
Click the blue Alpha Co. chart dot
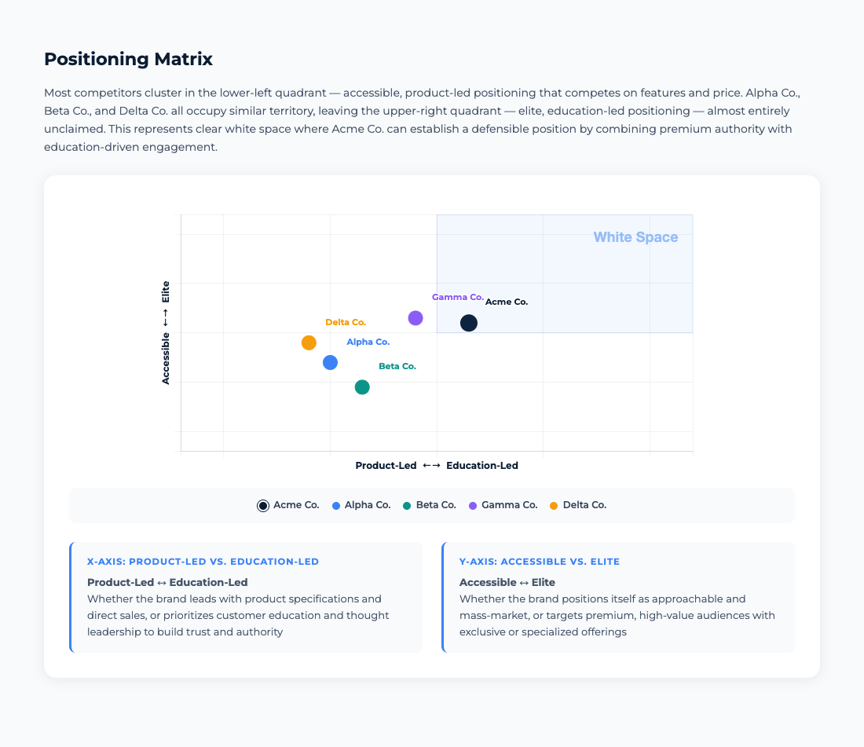pyautogui.click(x=330, y=362)
